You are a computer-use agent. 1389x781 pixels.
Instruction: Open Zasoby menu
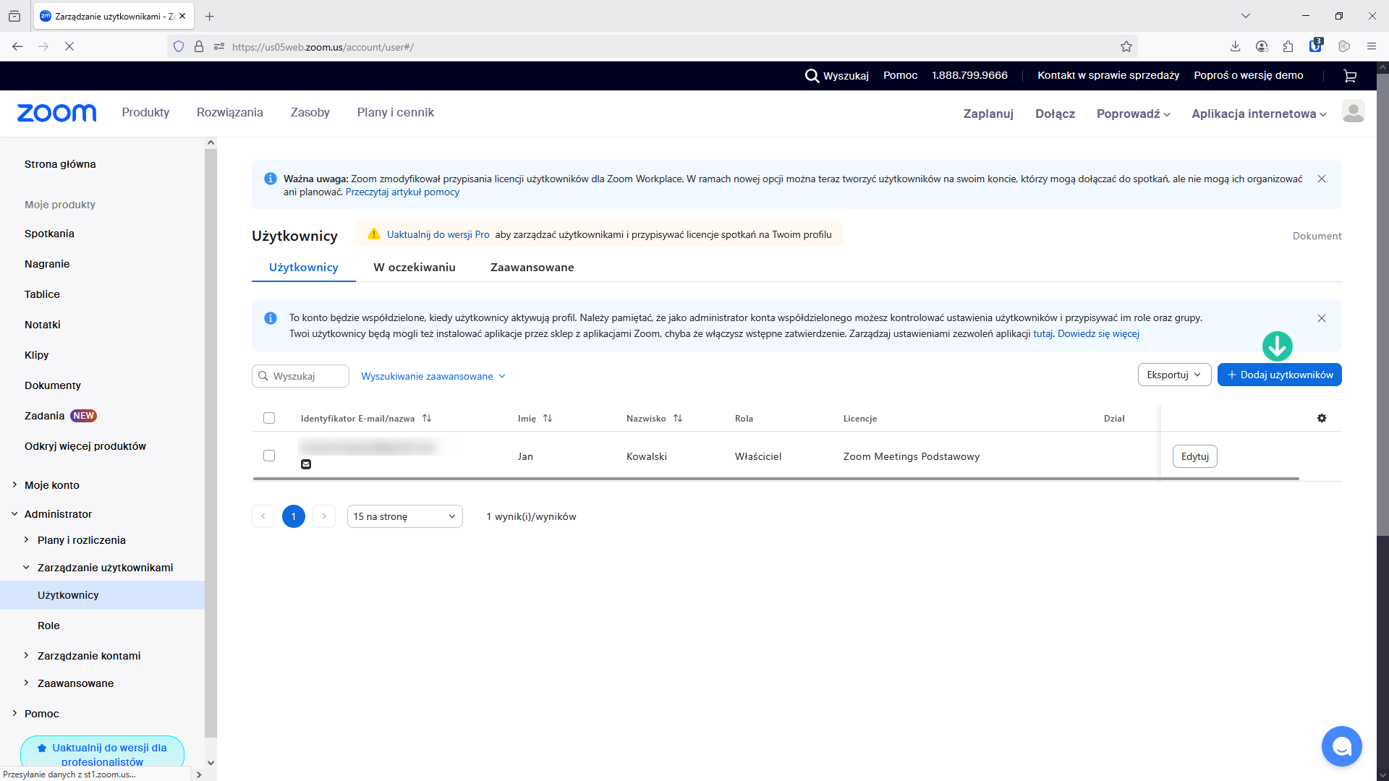click(x=310, y=112)
